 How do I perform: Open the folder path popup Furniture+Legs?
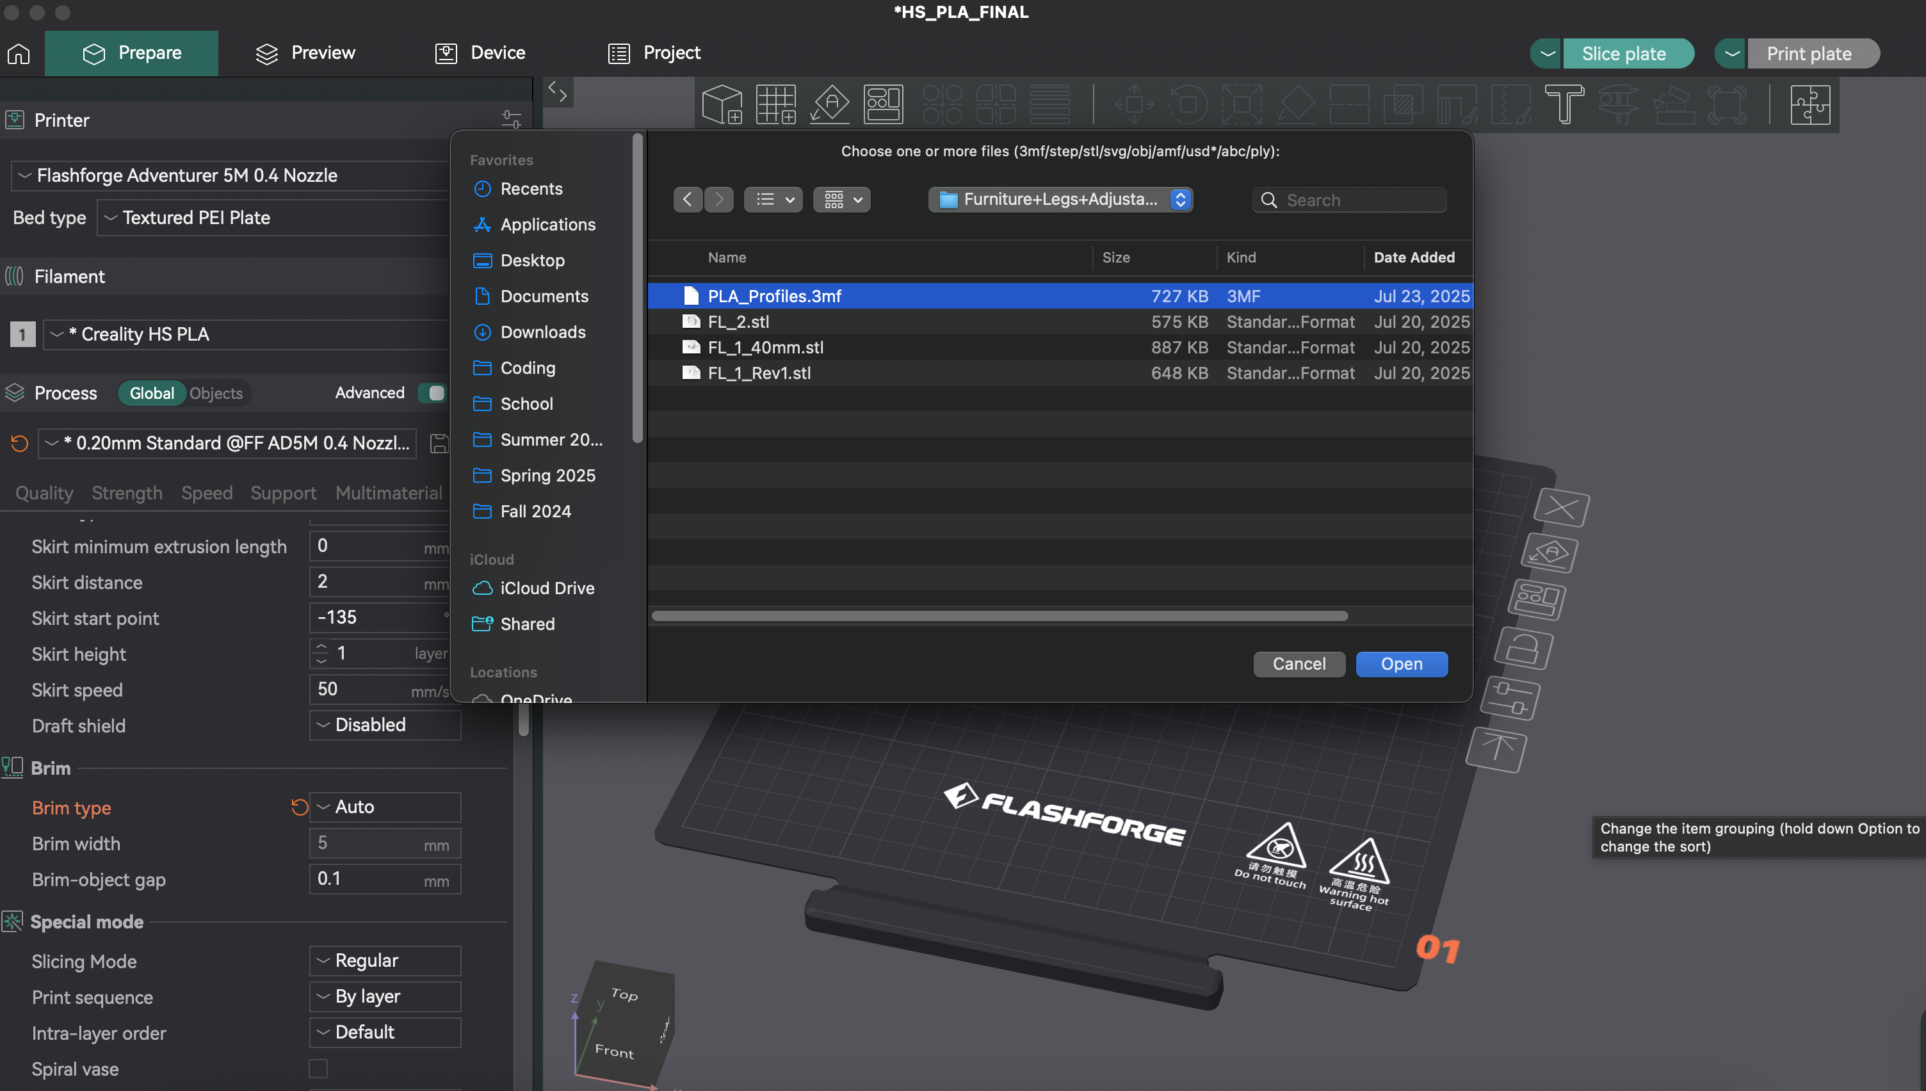[1060, 199]
